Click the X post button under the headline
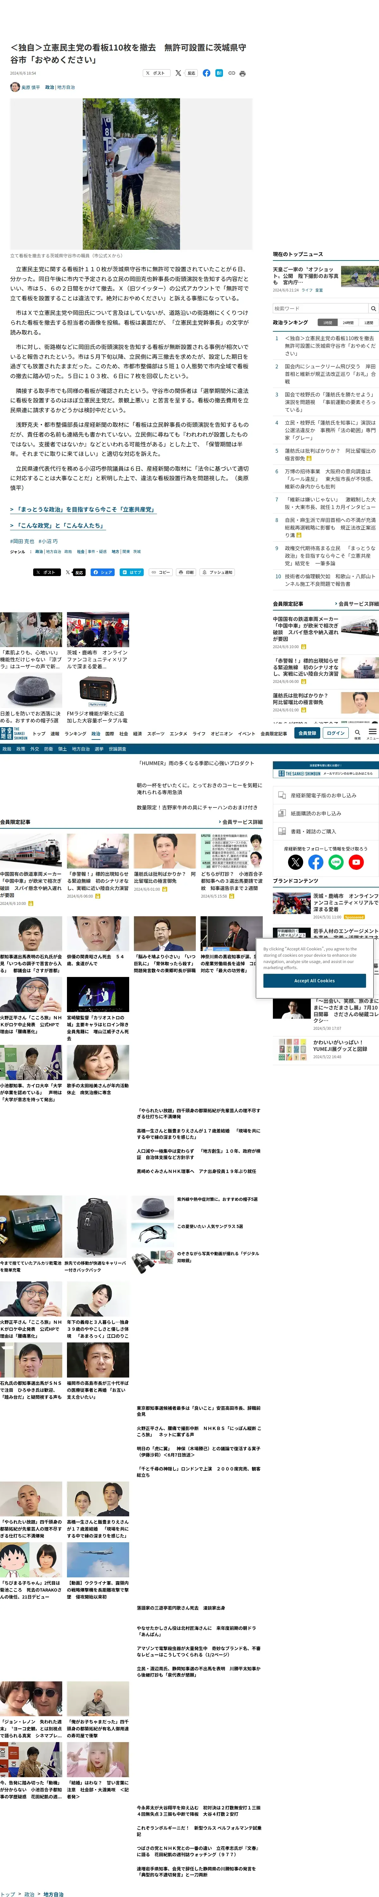The width and height of the screenshot is (379, 1897). [x=156, y=73]
